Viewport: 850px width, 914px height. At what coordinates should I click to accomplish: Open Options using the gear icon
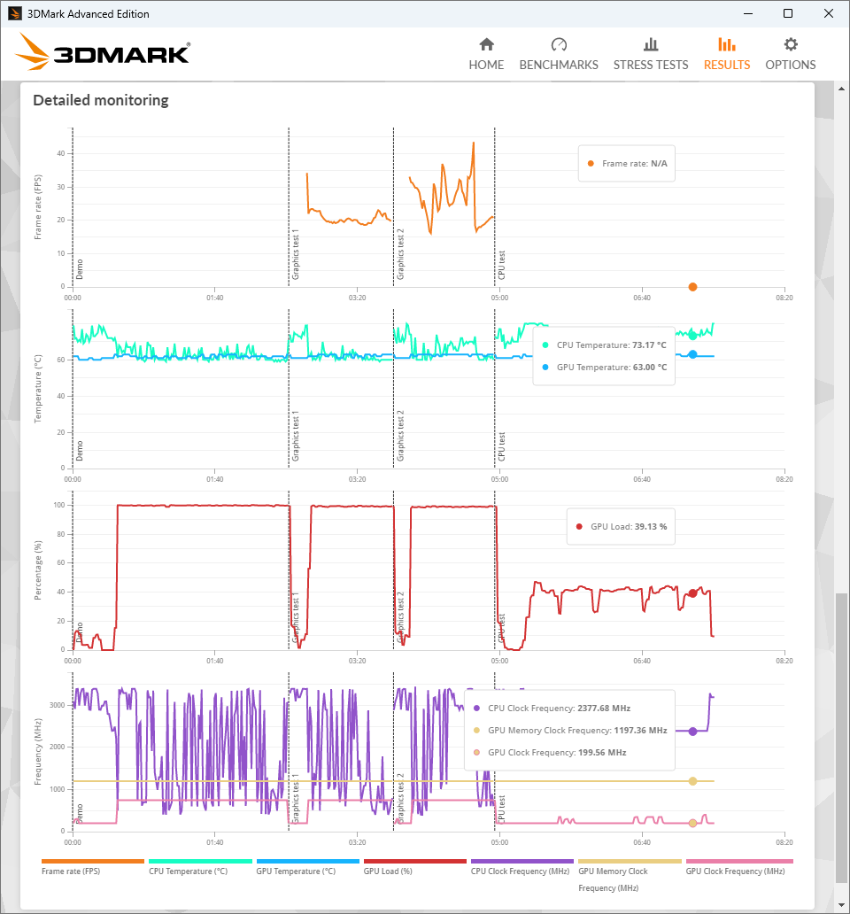pyautogui.click(x=791, y=44)
